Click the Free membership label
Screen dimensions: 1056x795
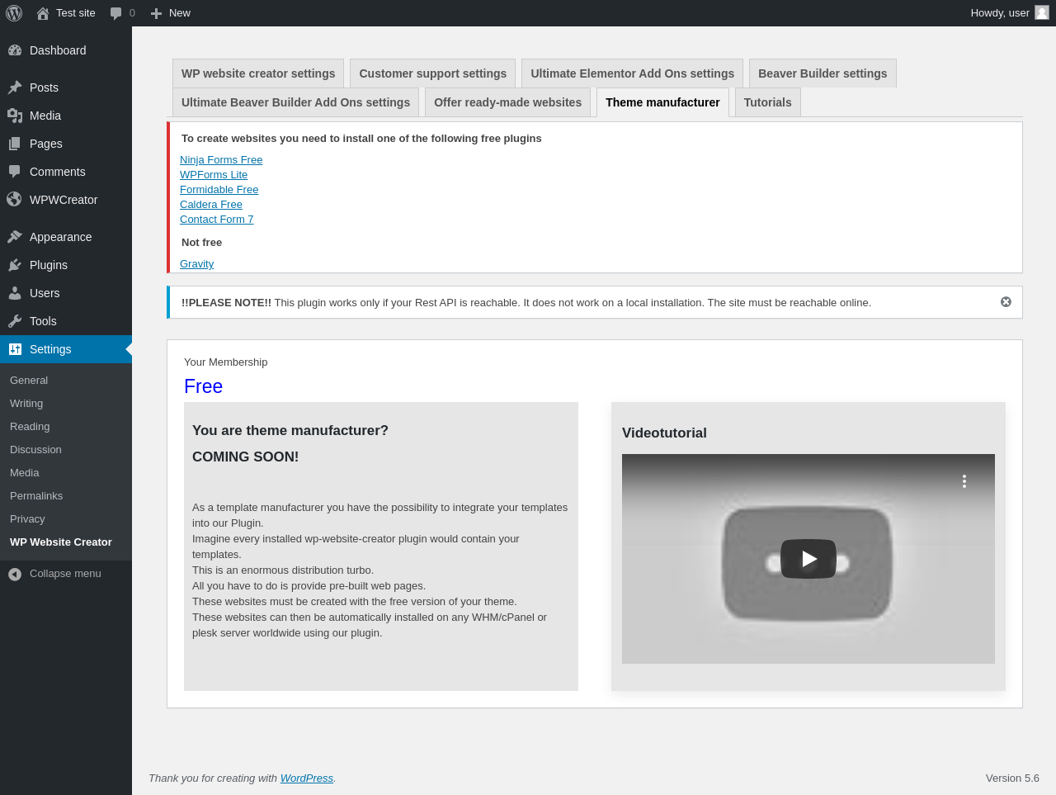[x=204, y=386]
